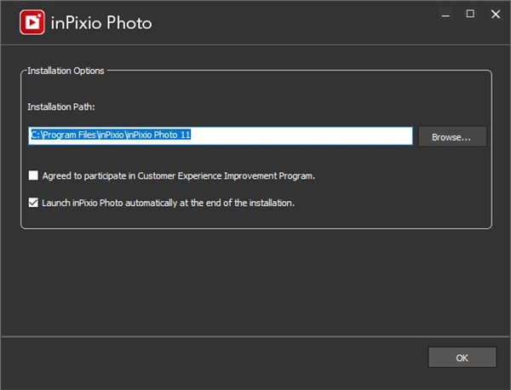
Task: Click the 'Agreed to participate' checkbox label text
Action: (x=179, y=176)
